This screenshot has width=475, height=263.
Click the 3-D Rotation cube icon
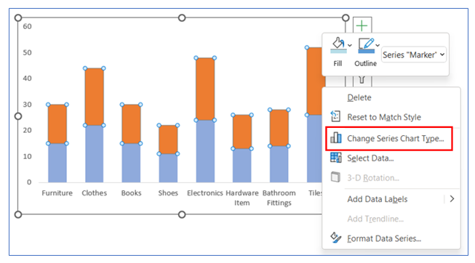tap(335, 177)
